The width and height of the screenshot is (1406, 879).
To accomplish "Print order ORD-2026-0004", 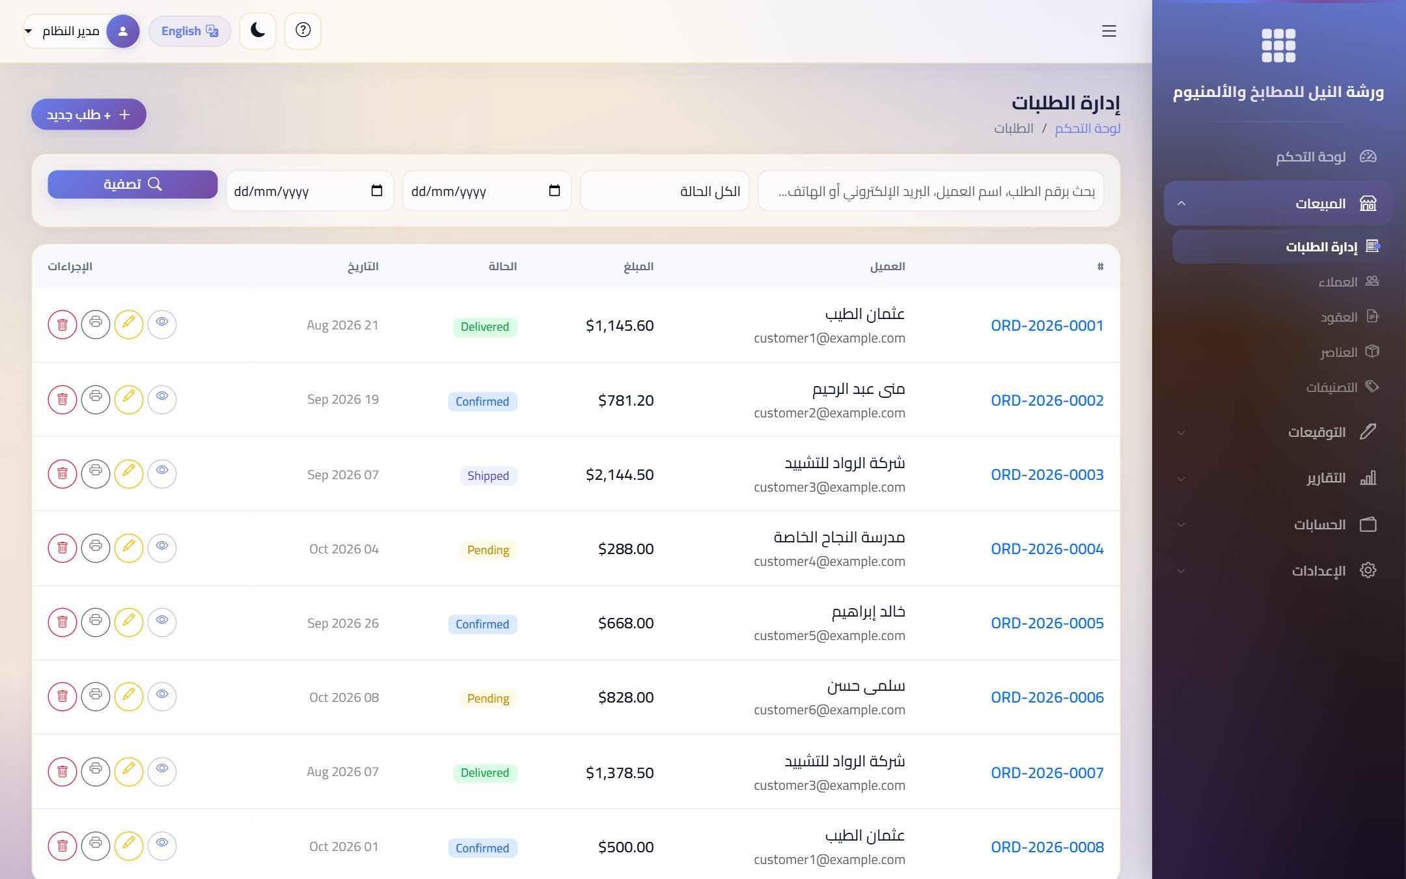I will [x=96, y=548].
